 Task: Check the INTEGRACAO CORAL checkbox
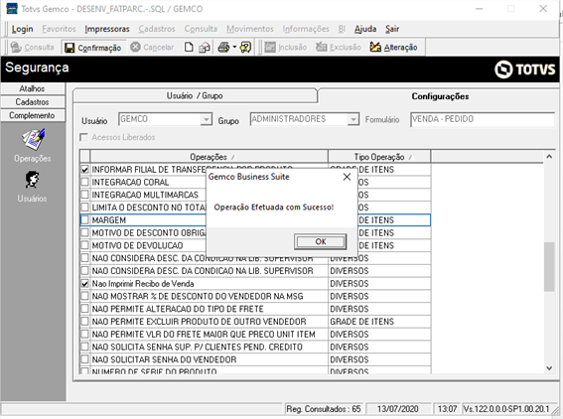point(84,182)
